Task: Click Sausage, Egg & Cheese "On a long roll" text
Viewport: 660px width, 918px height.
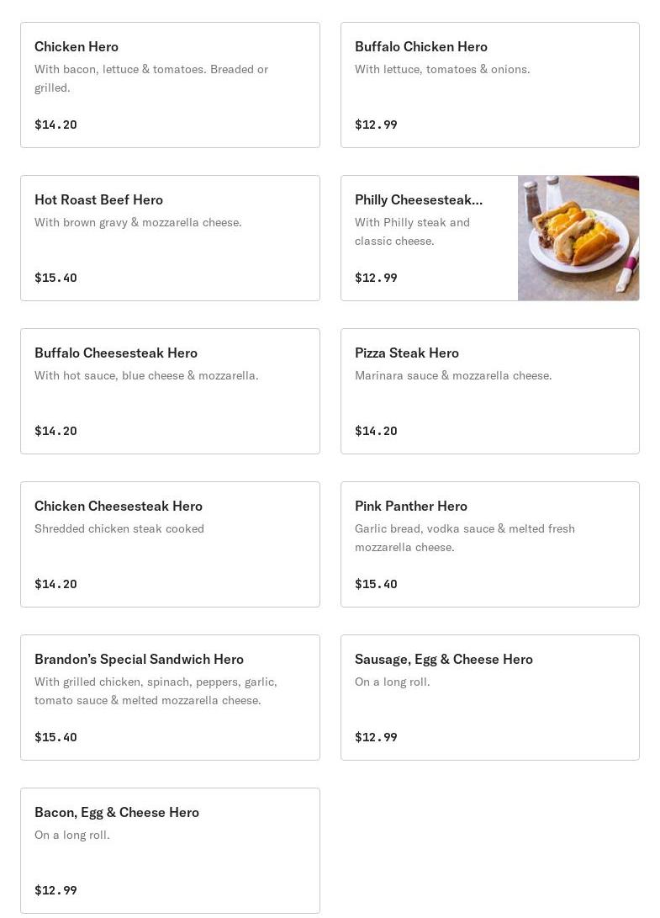Action: click(x=392, y=682)
